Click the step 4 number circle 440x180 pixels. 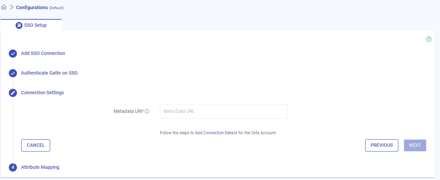tap(13, 167)
